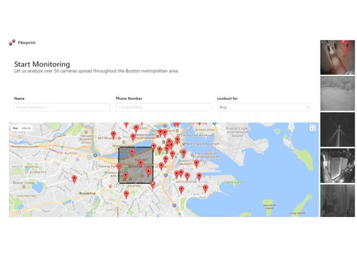357x254 pixels.
Task: Open the wind turbine camera thumbnail
Action: pos(337,130)
